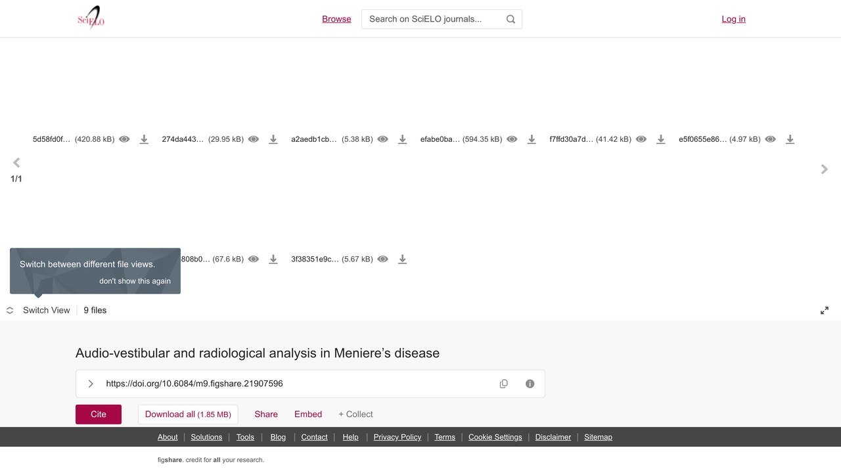Click the search magnifier icon

(511, 19)
